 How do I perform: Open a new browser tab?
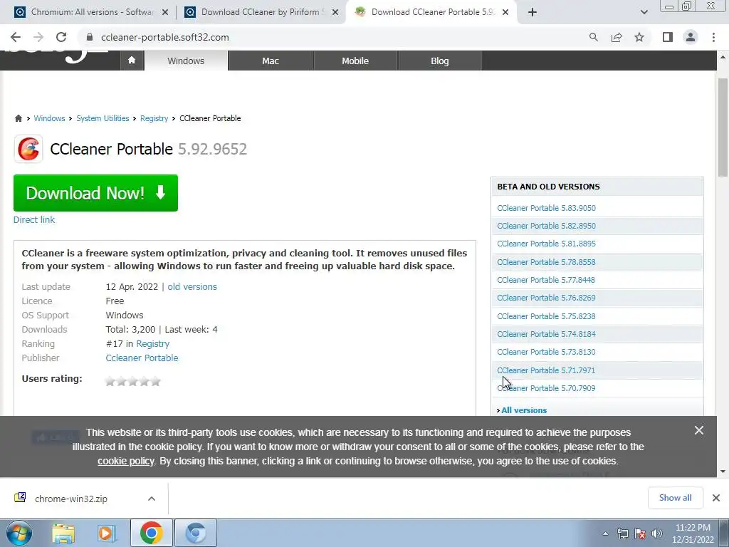coord(533,12)
